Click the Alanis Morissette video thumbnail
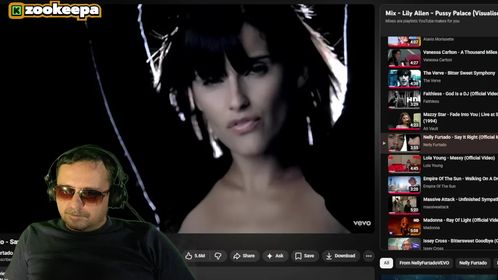Image resolution: width=498 pixels, height=280 pixels. click(404, 41)
